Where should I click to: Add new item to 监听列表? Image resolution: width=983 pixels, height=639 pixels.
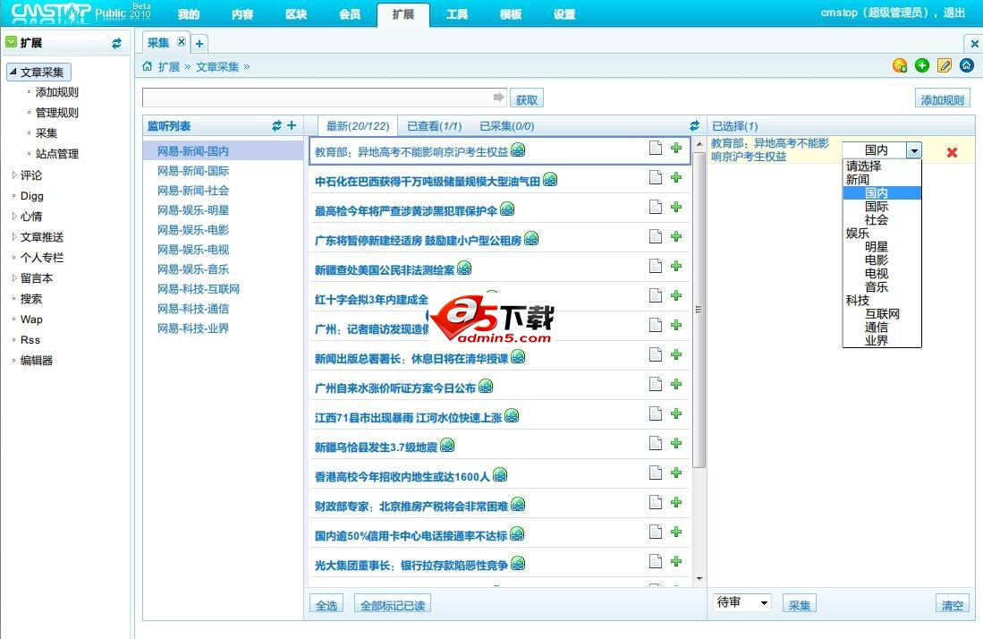[x=292, y=126]
